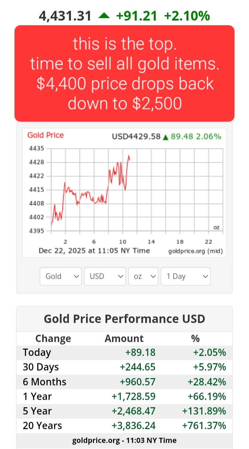Viewport: 249px width, 449px height.
Task: Click the red sell-gold alert banner
Action: (124, 73)
